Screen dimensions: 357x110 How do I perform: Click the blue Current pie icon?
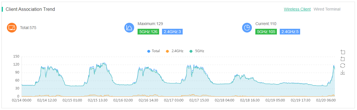click(x=247, y=28)
